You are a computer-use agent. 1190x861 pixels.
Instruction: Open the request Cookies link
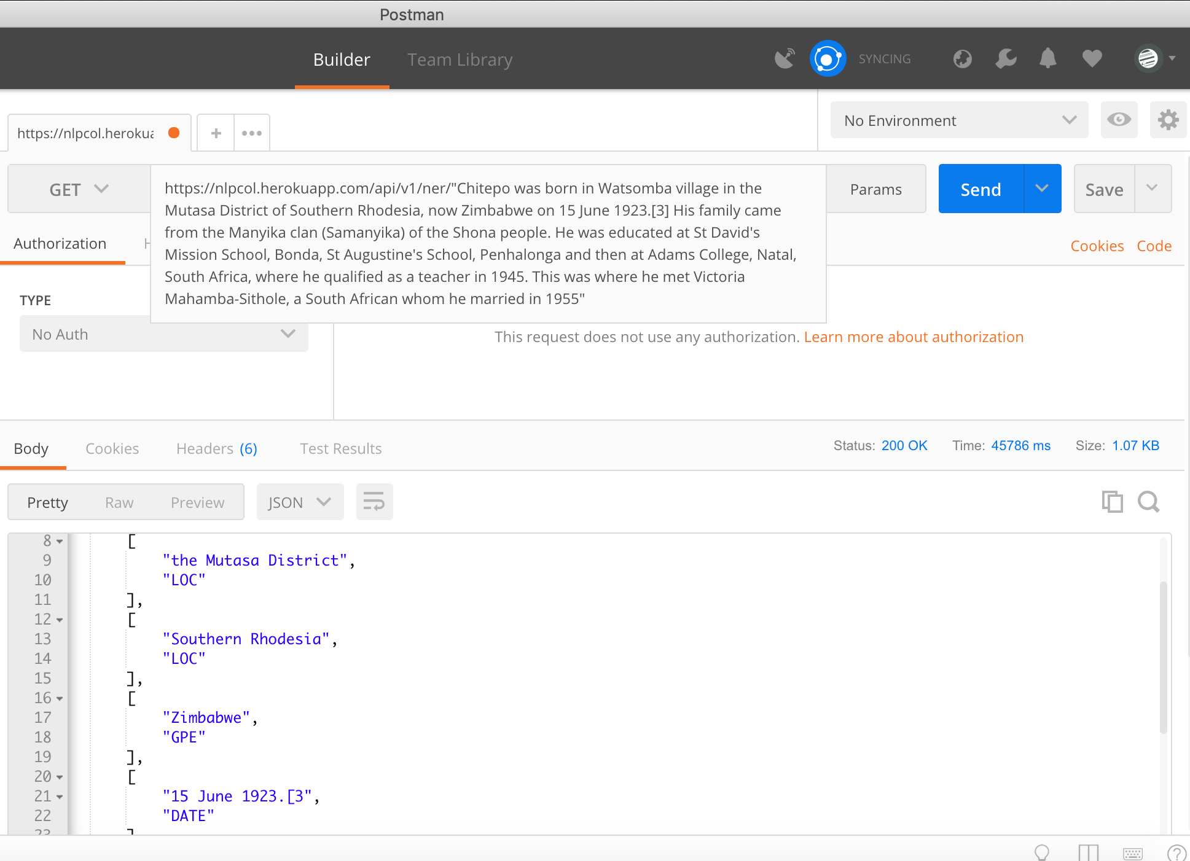1097,246
